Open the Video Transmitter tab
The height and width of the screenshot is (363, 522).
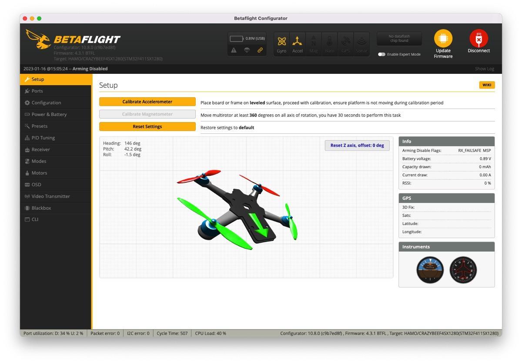coord(56,196)
